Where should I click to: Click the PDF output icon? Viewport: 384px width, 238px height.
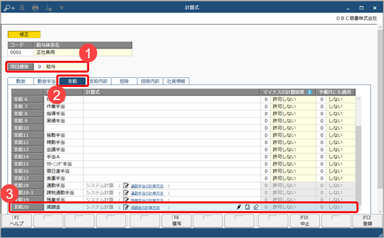point(48,8)
